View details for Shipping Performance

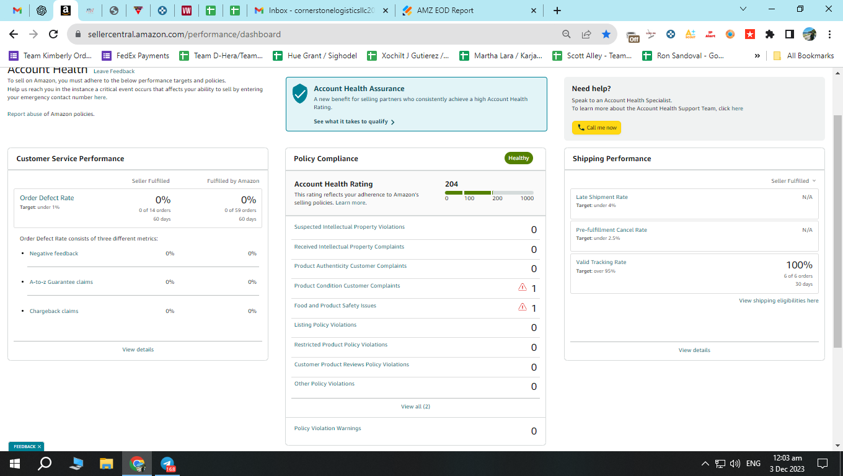[694, 350]
